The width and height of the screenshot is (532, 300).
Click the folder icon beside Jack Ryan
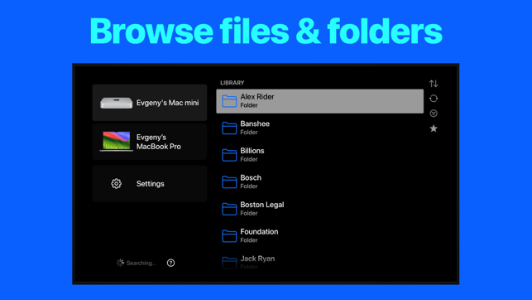click(x=229, y=263)
